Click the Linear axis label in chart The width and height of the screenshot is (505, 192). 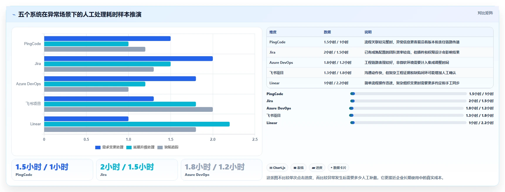coord(35,124)
